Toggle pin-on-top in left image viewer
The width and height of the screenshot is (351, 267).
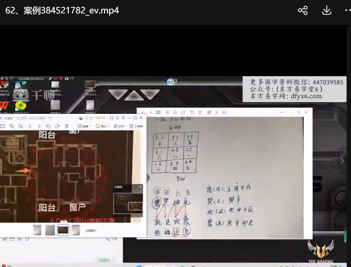[x=123, y=118]
